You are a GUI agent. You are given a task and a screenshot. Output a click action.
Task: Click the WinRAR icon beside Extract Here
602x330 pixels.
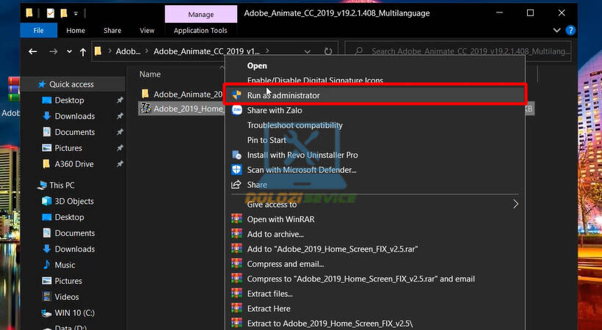tap(236, 309)
